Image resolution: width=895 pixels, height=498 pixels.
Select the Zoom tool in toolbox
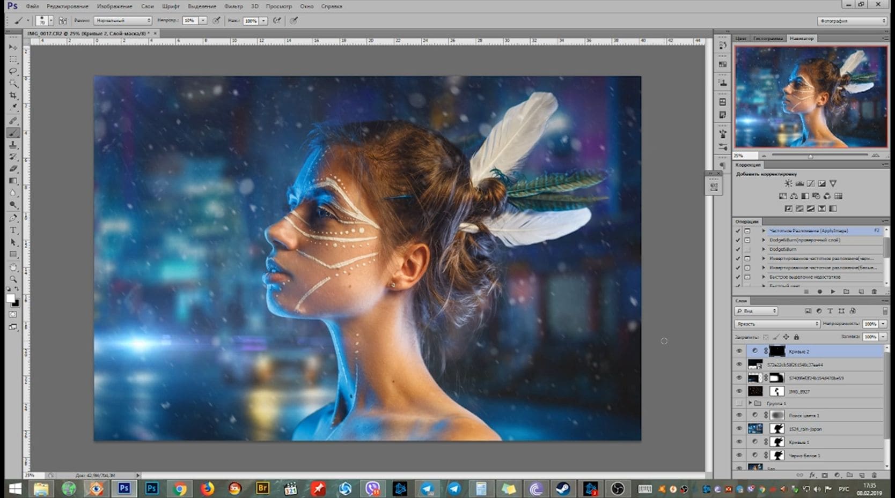[x=13, y=279]
